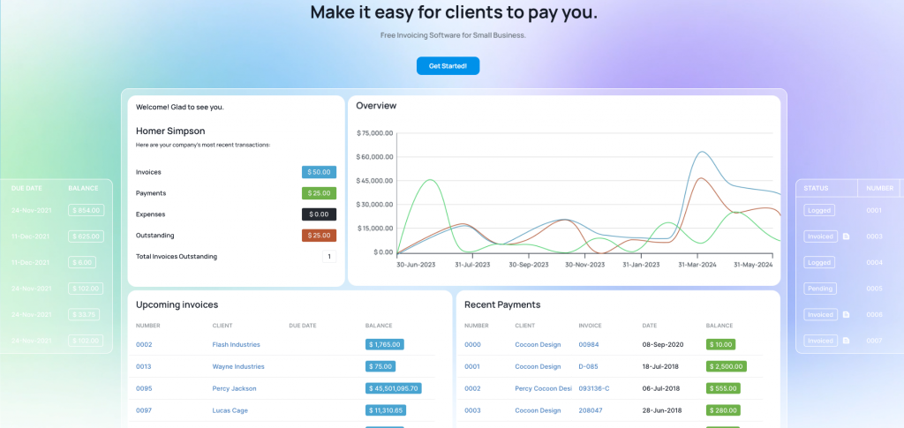Click the $ 2,500.00 payment badge
Image resolution: width=904 pixels, height=428 pixels.
tap(727, 366)
